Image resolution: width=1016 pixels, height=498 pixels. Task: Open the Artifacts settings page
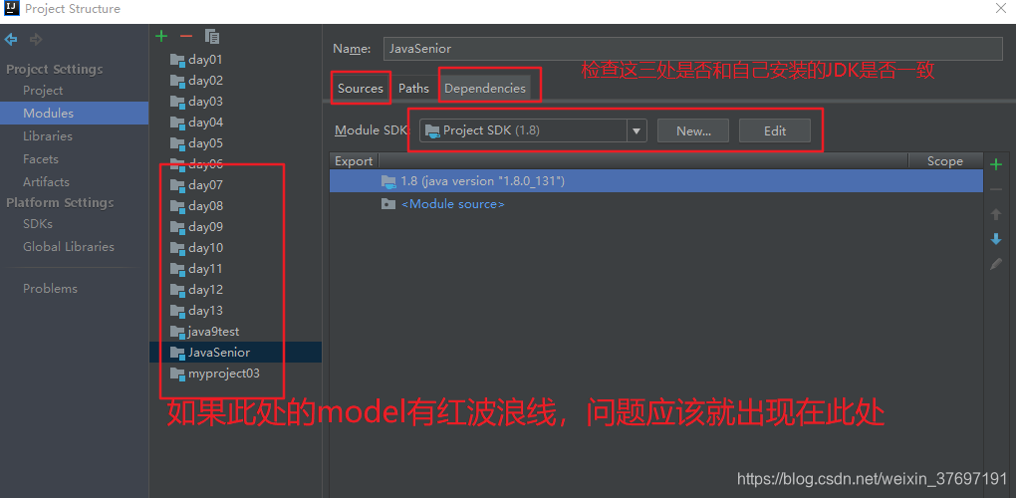coord(46,182)
